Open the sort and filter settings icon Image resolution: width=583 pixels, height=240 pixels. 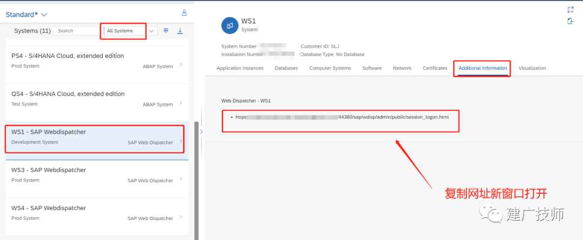pos(166,31)
